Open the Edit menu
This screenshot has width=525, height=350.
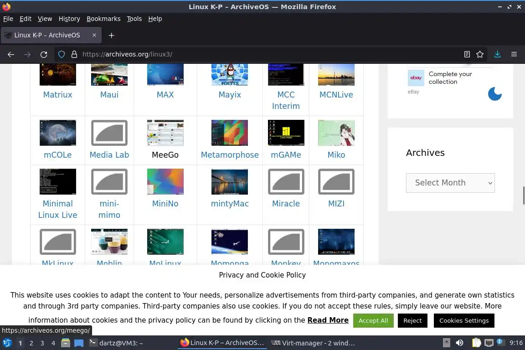pos(26,19)
